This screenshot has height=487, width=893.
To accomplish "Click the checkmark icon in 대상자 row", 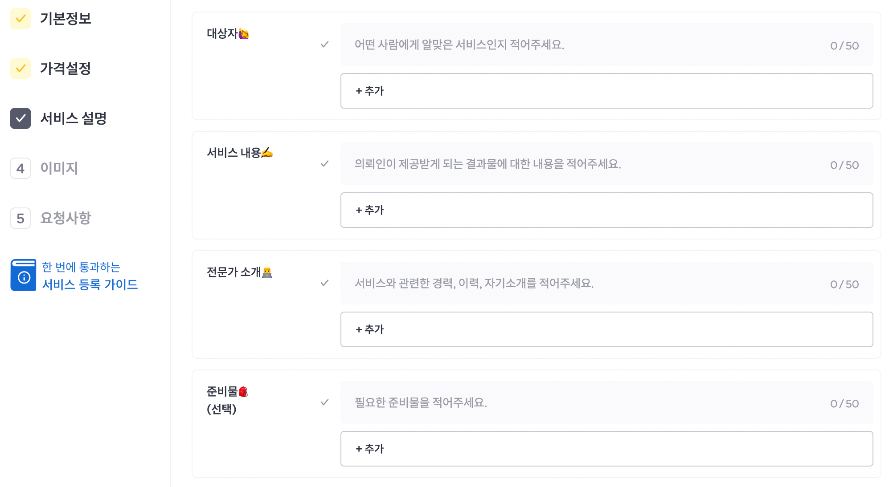I will [x=325, y=45].
